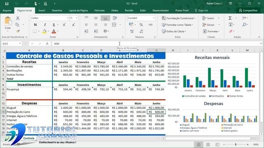Image resolution: width=264 pixels, height=148 pixels.
Task: Toggle the right-align text button
Action: coord(106,25)
